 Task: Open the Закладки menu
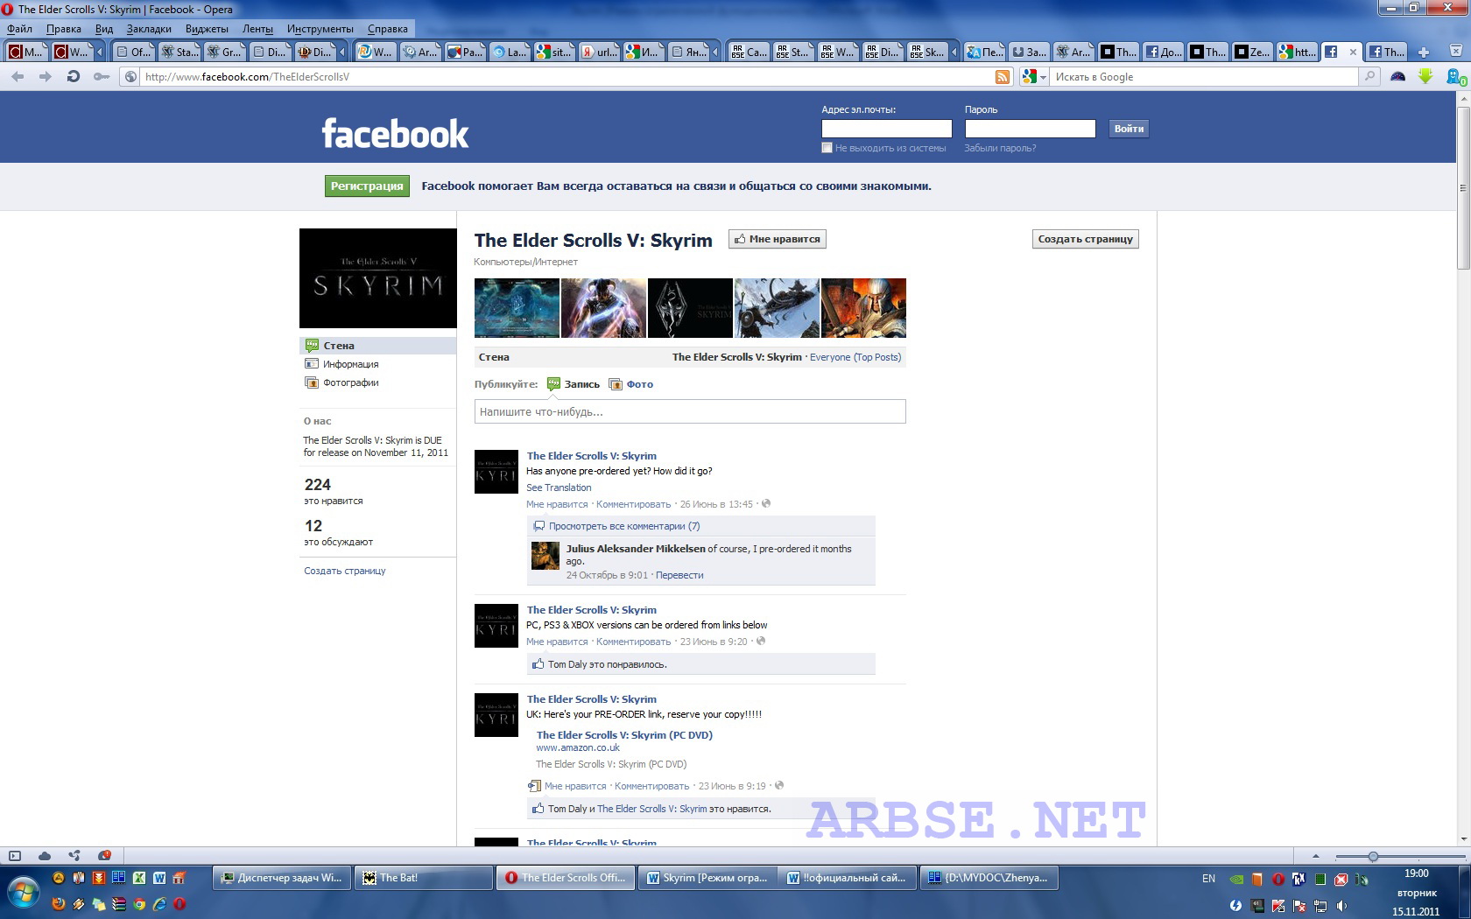[x=149, y=29]
